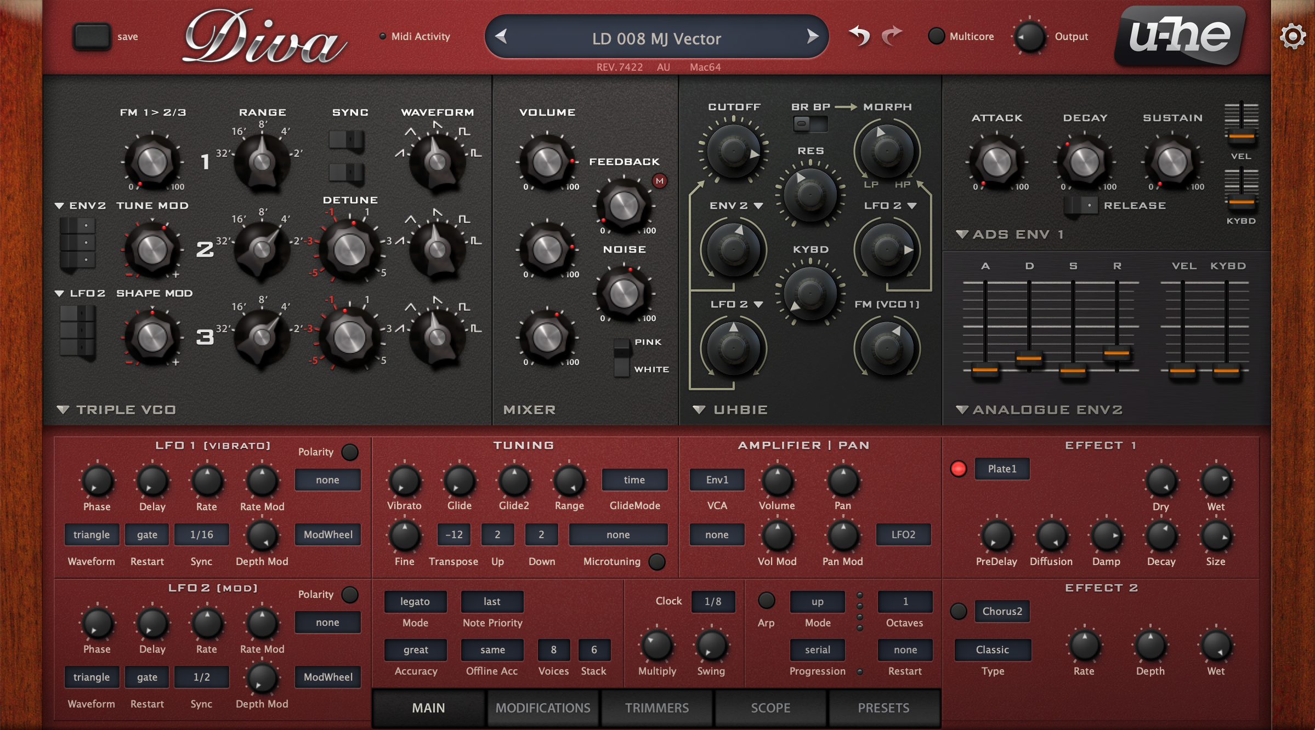Click the red M feedback button
This screenshot has width=1315, height=730.
click(x=659, y=181)
